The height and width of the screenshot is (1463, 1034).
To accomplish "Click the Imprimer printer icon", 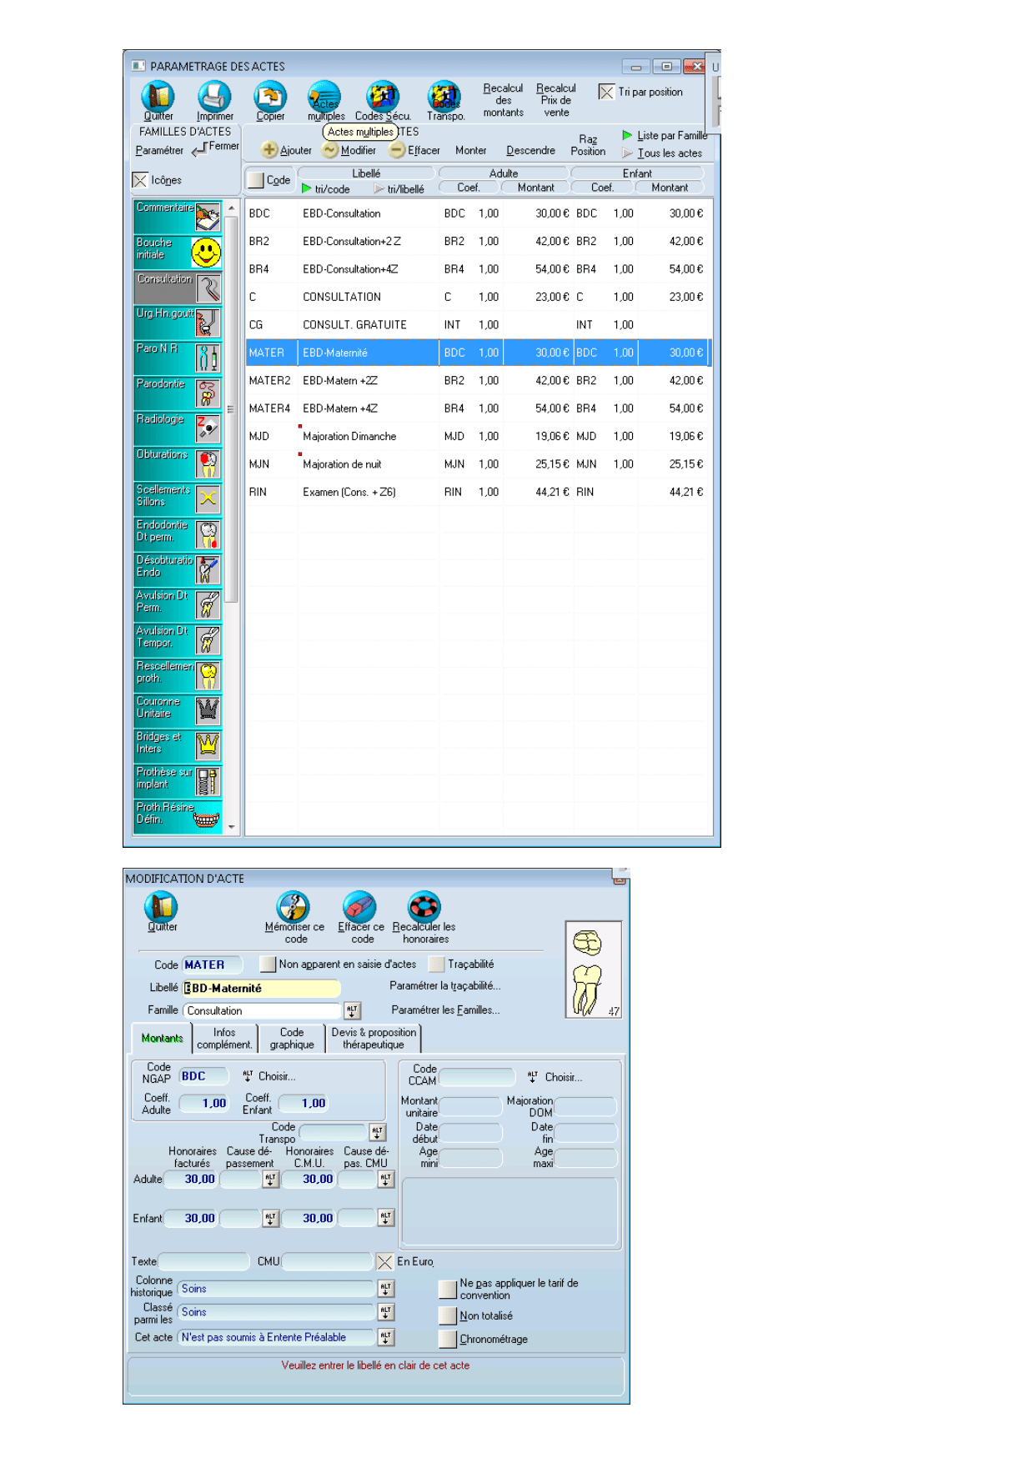I will pos(214,97).
